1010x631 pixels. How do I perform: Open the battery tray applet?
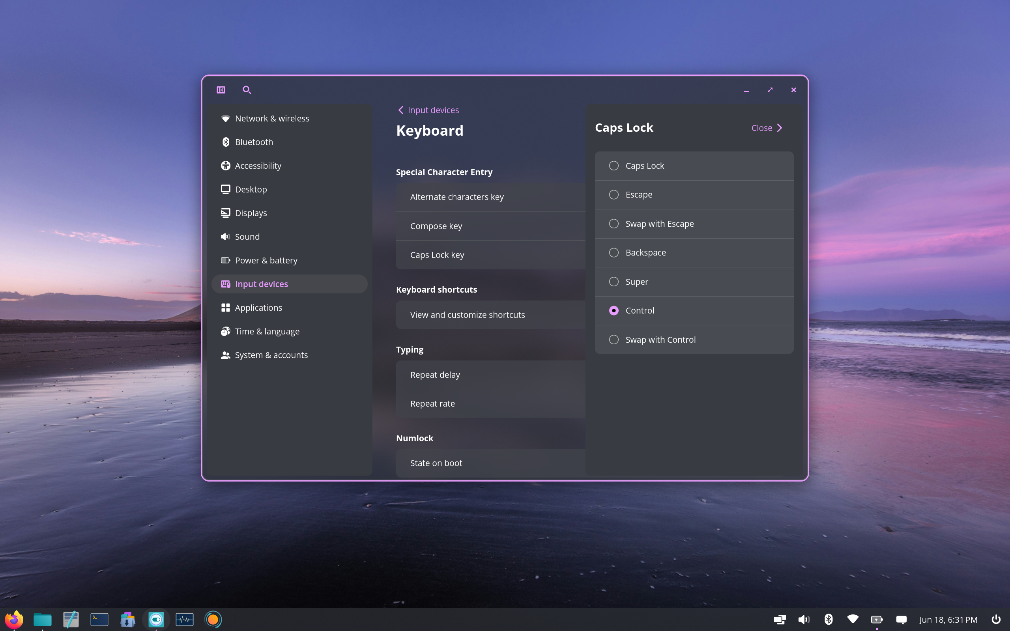(877, 619)
